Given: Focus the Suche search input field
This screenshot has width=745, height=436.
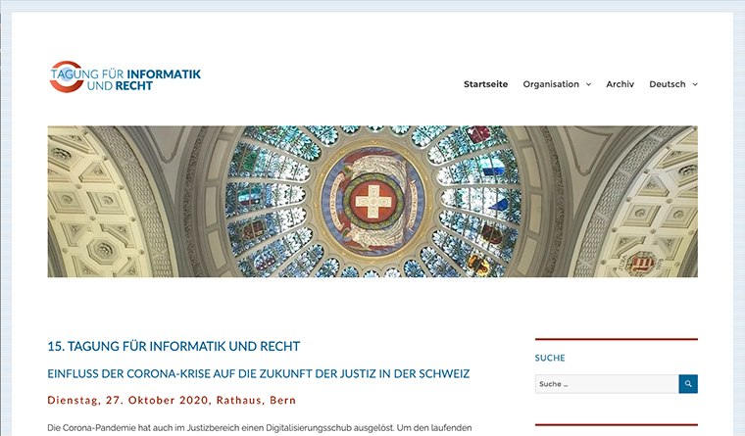Looking at the screenshot, I should point(607,384).
